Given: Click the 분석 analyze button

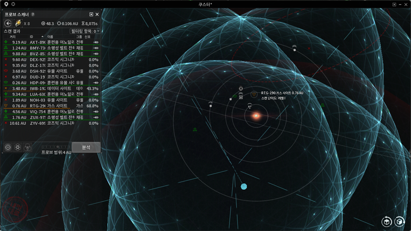Looking at the screenshot, I should tap(86, 148).
